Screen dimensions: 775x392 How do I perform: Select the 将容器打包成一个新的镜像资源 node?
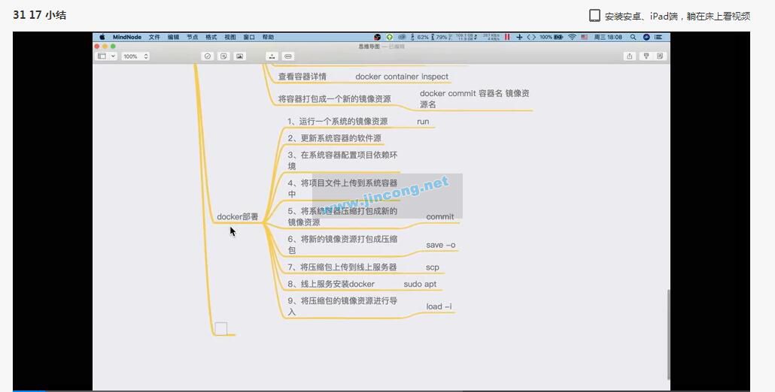[335, 98]
